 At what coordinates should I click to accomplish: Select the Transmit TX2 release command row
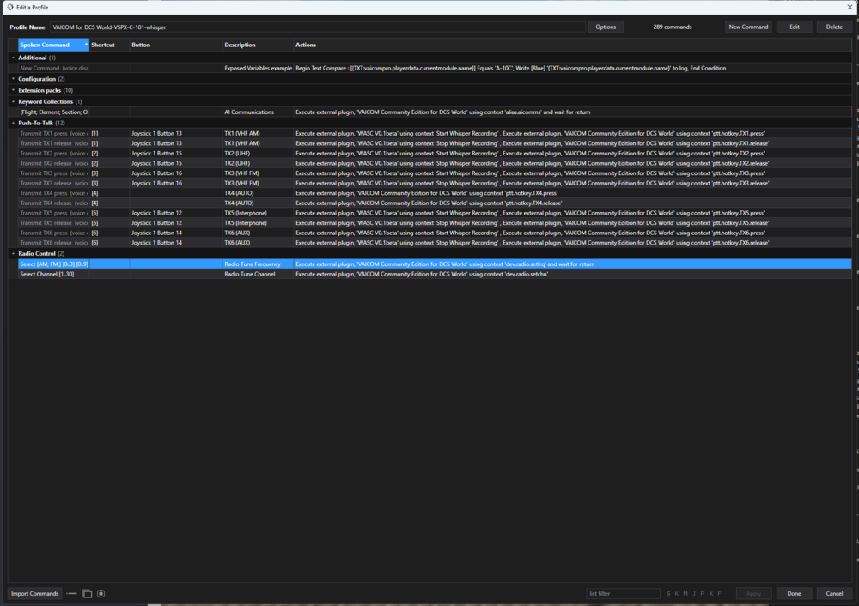(435, 163)
